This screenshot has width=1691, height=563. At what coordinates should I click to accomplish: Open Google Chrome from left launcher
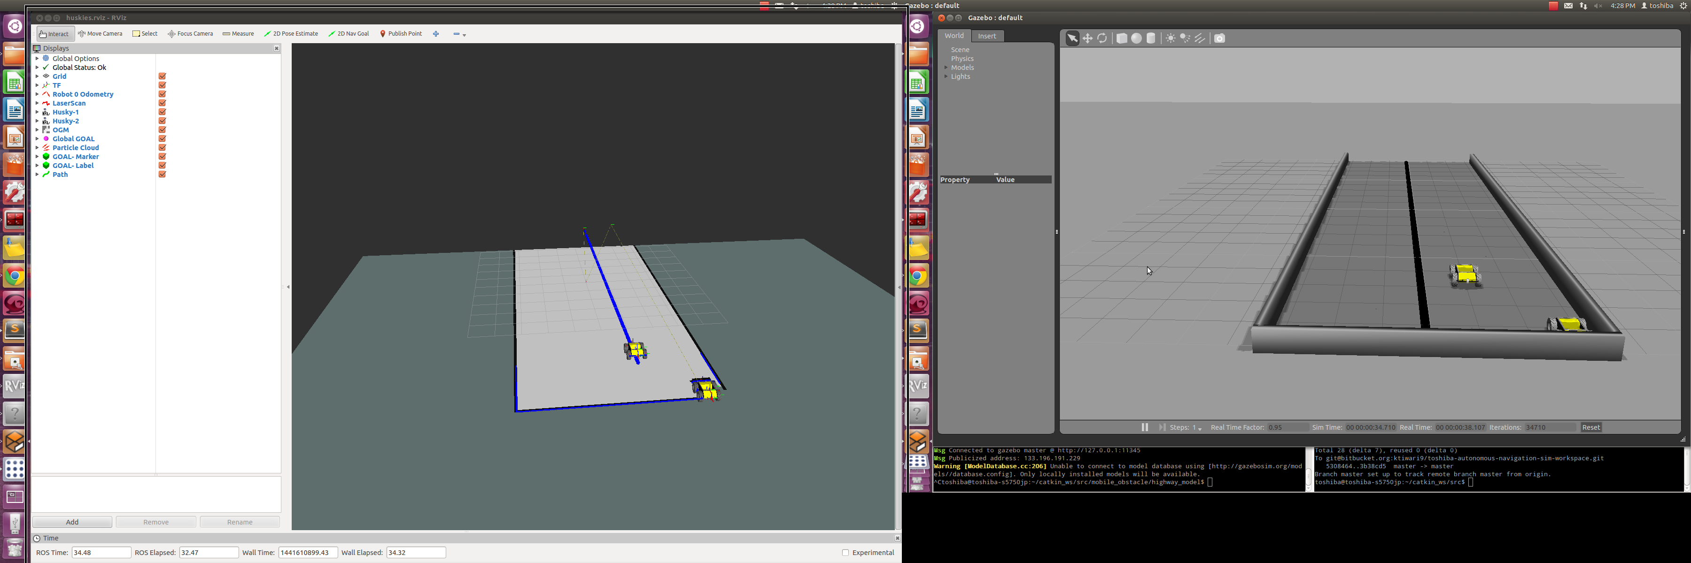[x=15, y=277]
